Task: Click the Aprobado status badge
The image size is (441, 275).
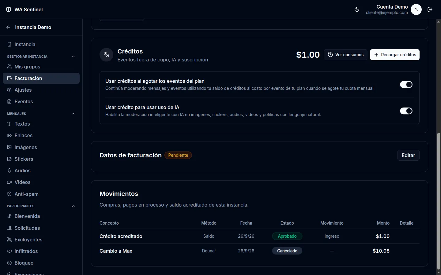Action: tap(287, 236)
